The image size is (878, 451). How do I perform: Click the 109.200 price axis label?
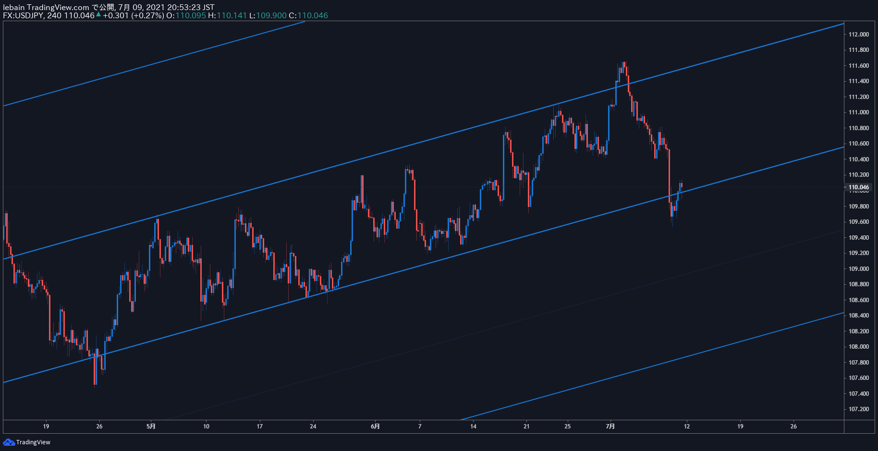(858, 253)
